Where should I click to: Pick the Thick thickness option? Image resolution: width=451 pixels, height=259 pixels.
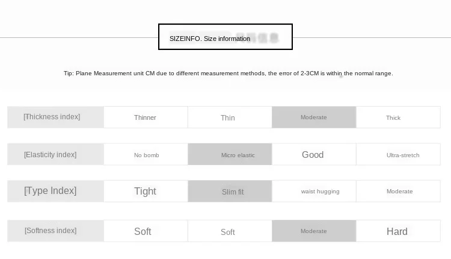point(398,117)
